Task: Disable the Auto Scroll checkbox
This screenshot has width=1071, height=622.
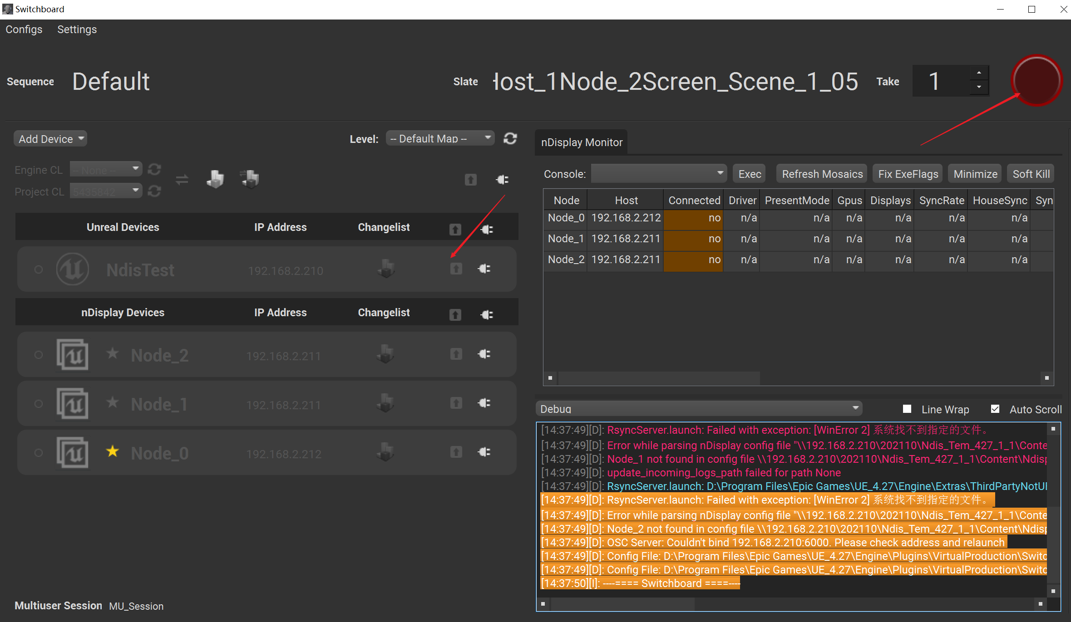Action: (995, 409)
